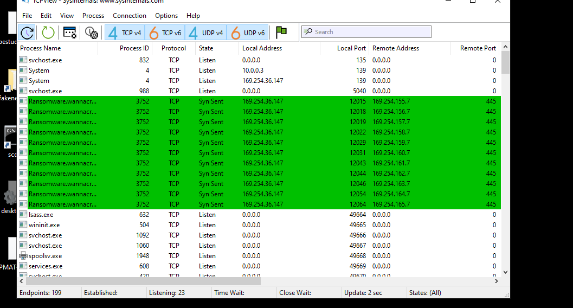Toggle the TCP v4 filter
This screenshot has width=573, height=308.
[x=125, y=33]
